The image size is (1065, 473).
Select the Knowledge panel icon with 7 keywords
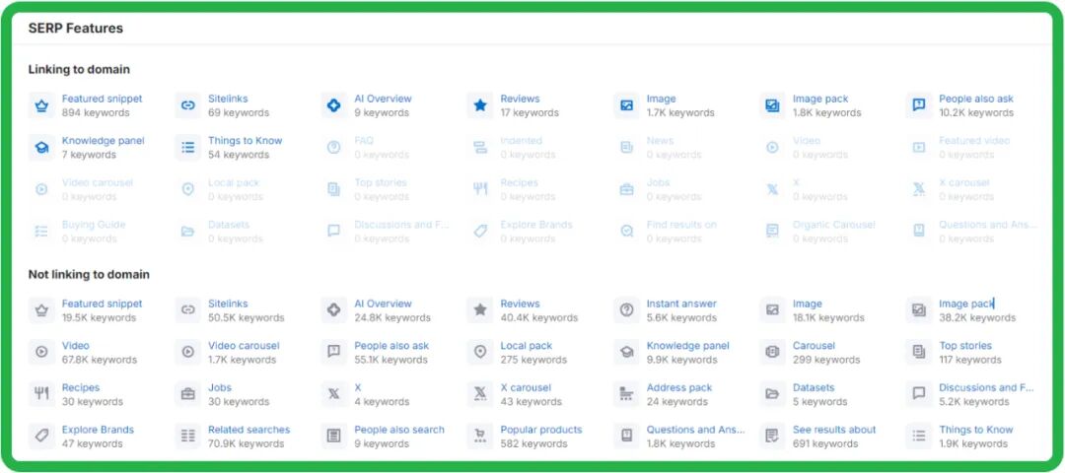(41, 148)
